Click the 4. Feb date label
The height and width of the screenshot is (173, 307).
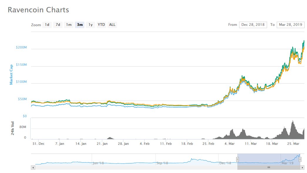(145, 144)
